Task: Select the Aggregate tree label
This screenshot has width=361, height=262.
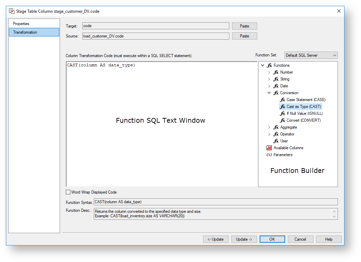Action: 289,128
